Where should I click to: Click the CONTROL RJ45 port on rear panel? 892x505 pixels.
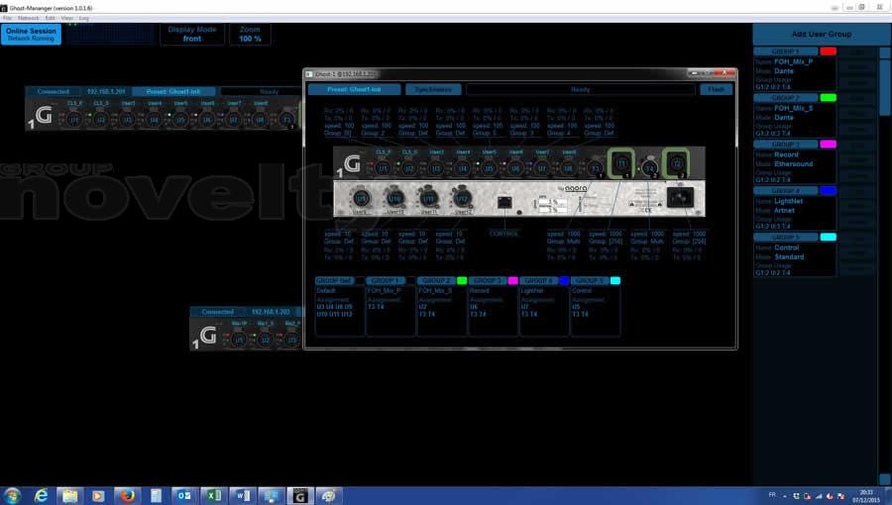(x=503, y=201)
